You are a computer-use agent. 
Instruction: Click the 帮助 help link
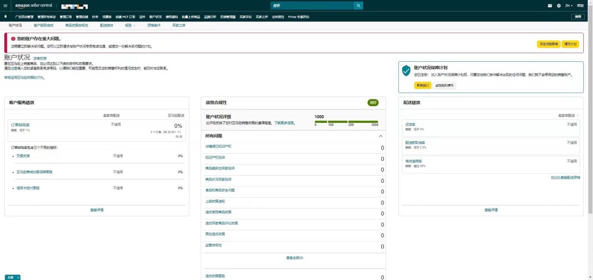click(x=580, y=6)
